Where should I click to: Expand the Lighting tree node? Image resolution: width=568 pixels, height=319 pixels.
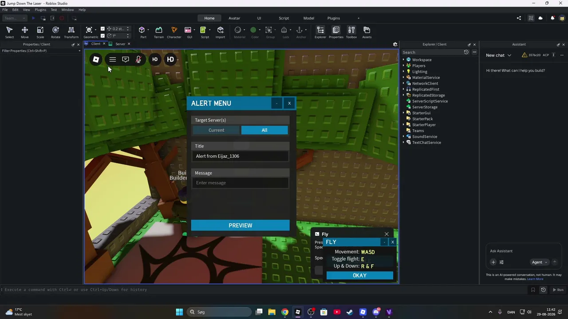click(x=403, y=71)
